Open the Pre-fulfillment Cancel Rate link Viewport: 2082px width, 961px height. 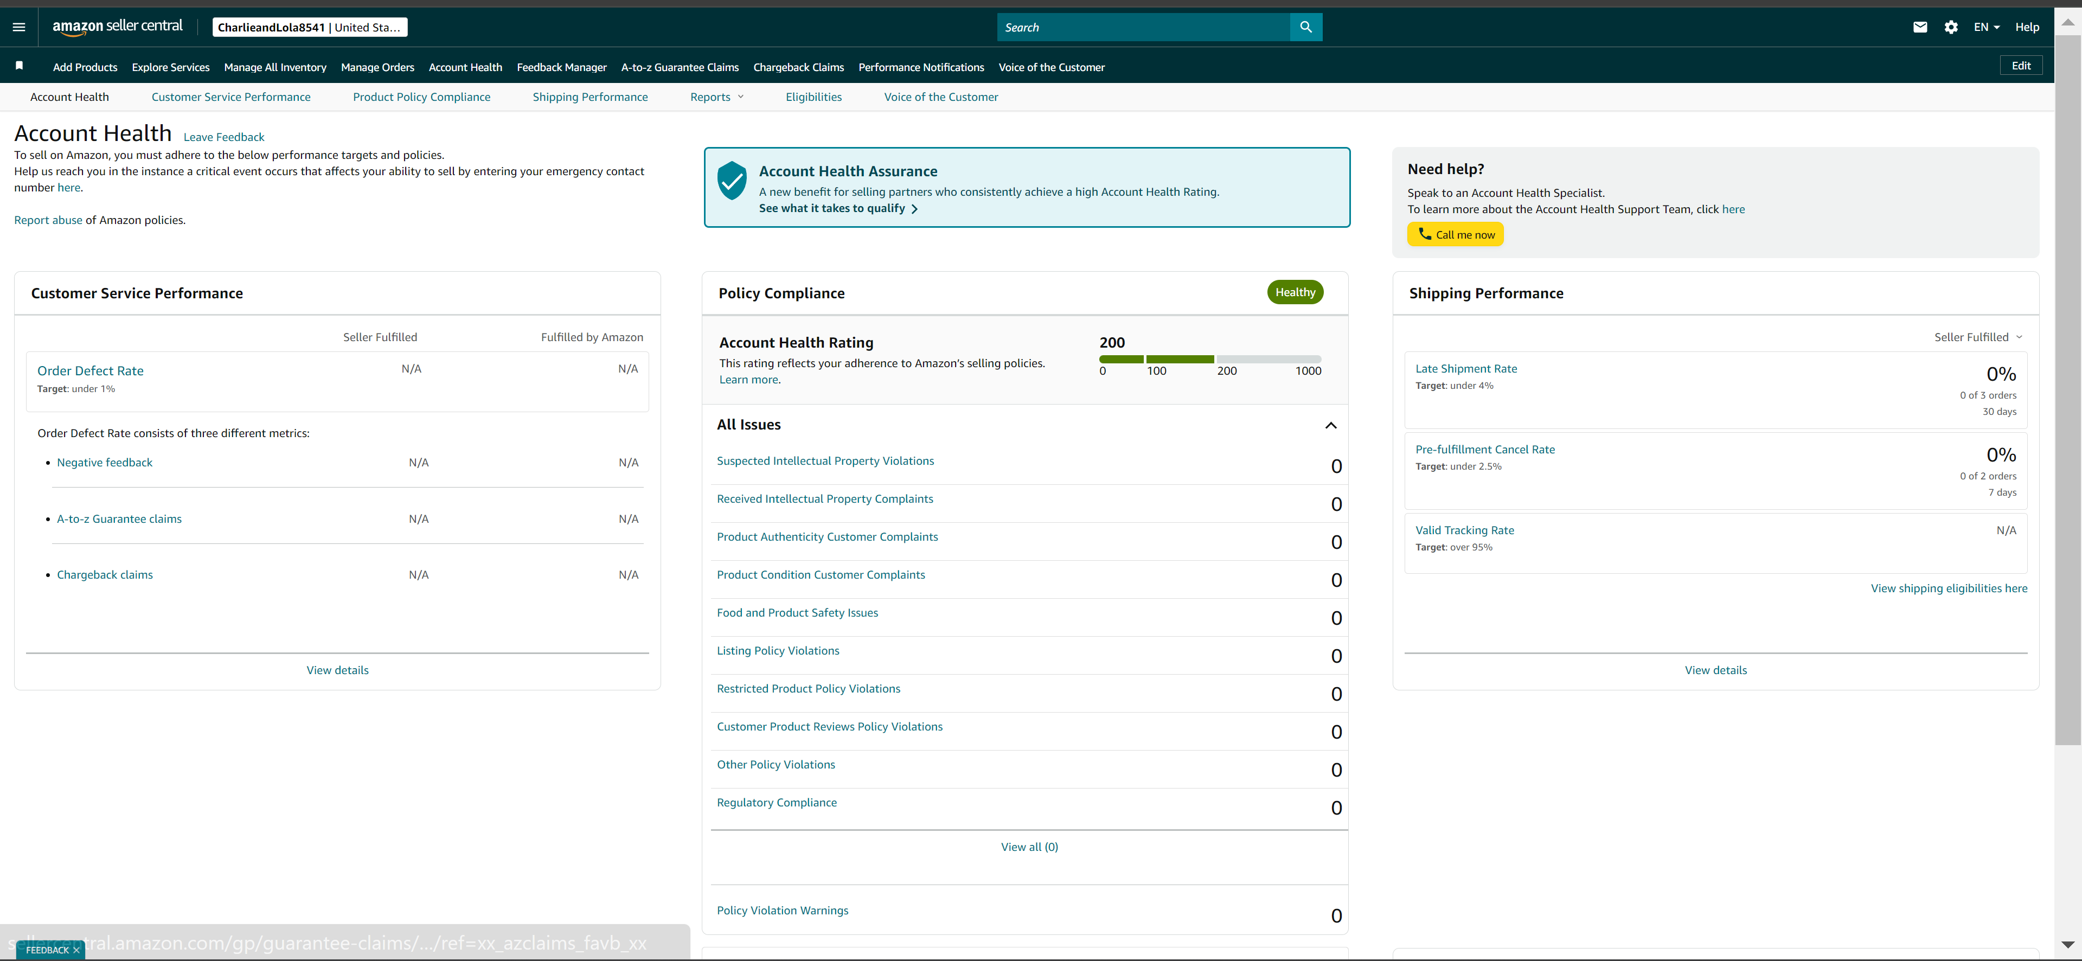(x=1485, y=450)
